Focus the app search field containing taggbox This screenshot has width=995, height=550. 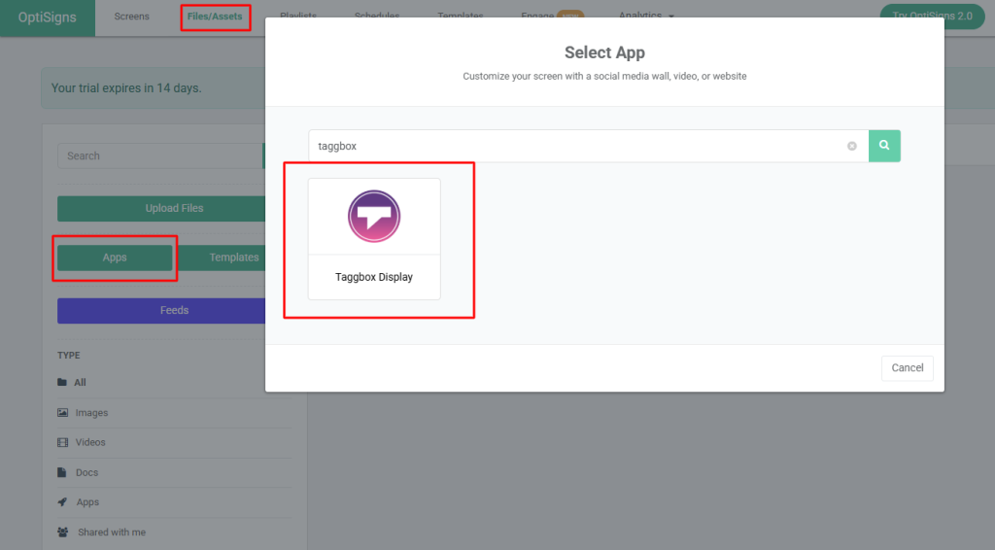(578, 146)
